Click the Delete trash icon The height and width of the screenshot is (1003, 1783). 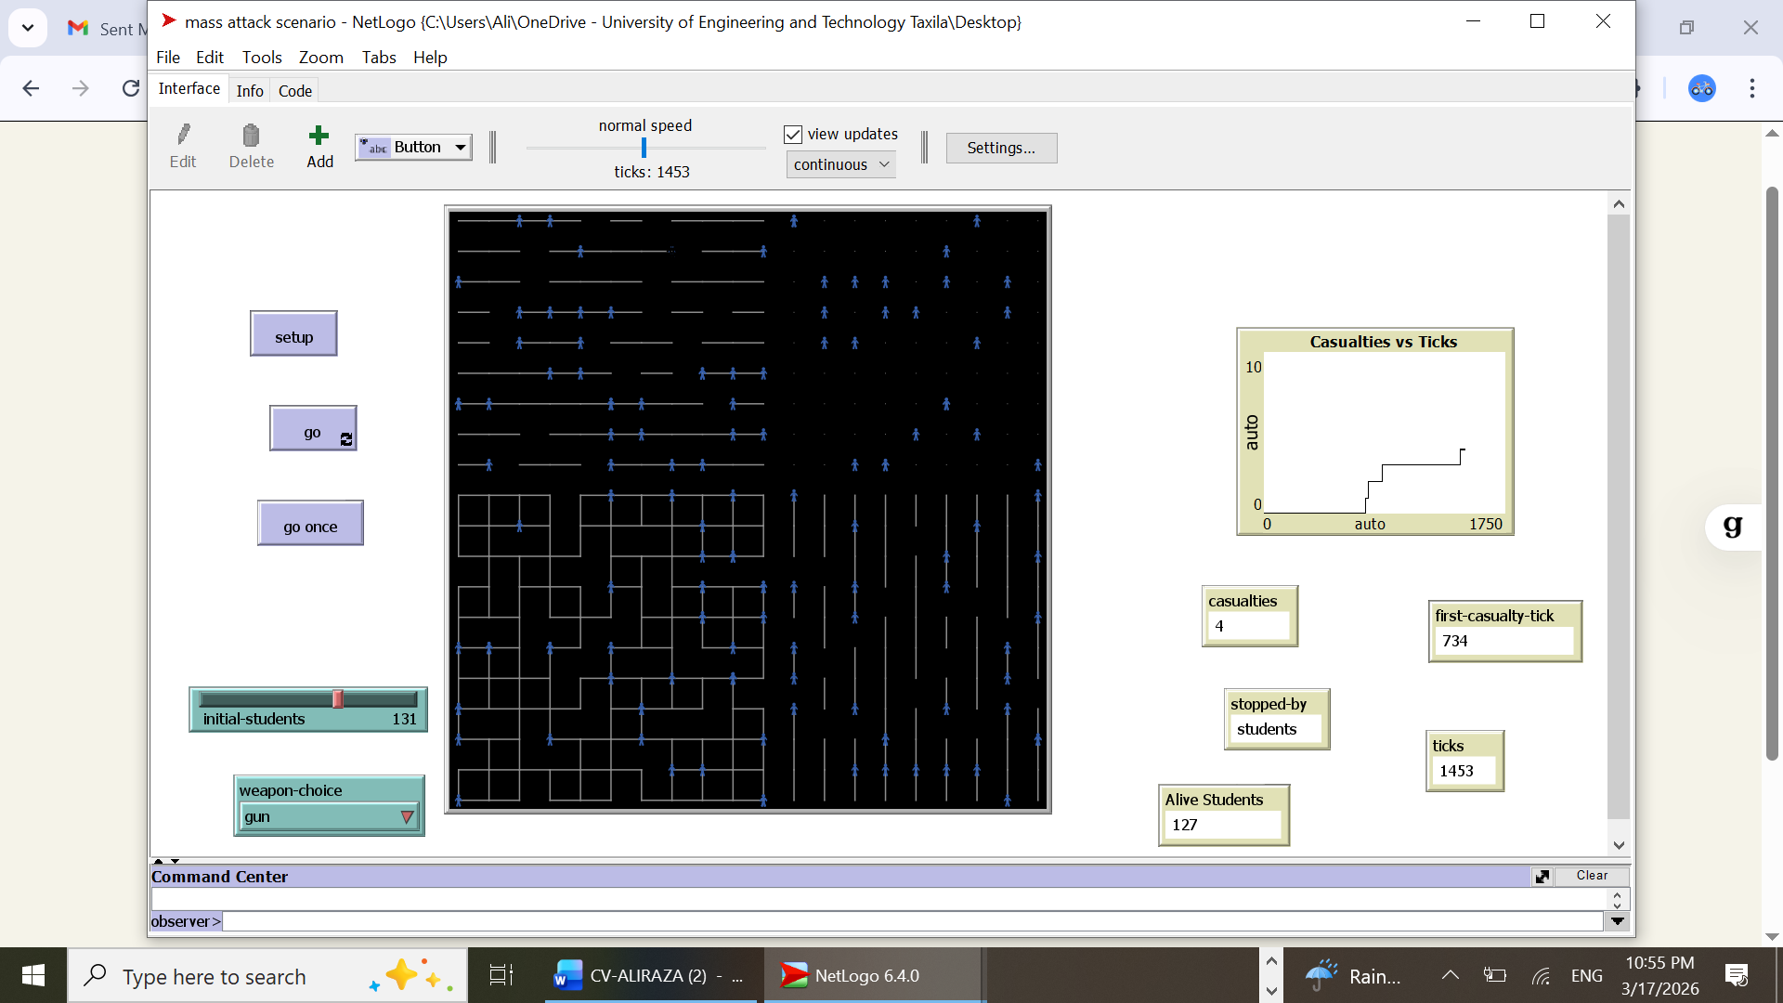tap(251, 136)
